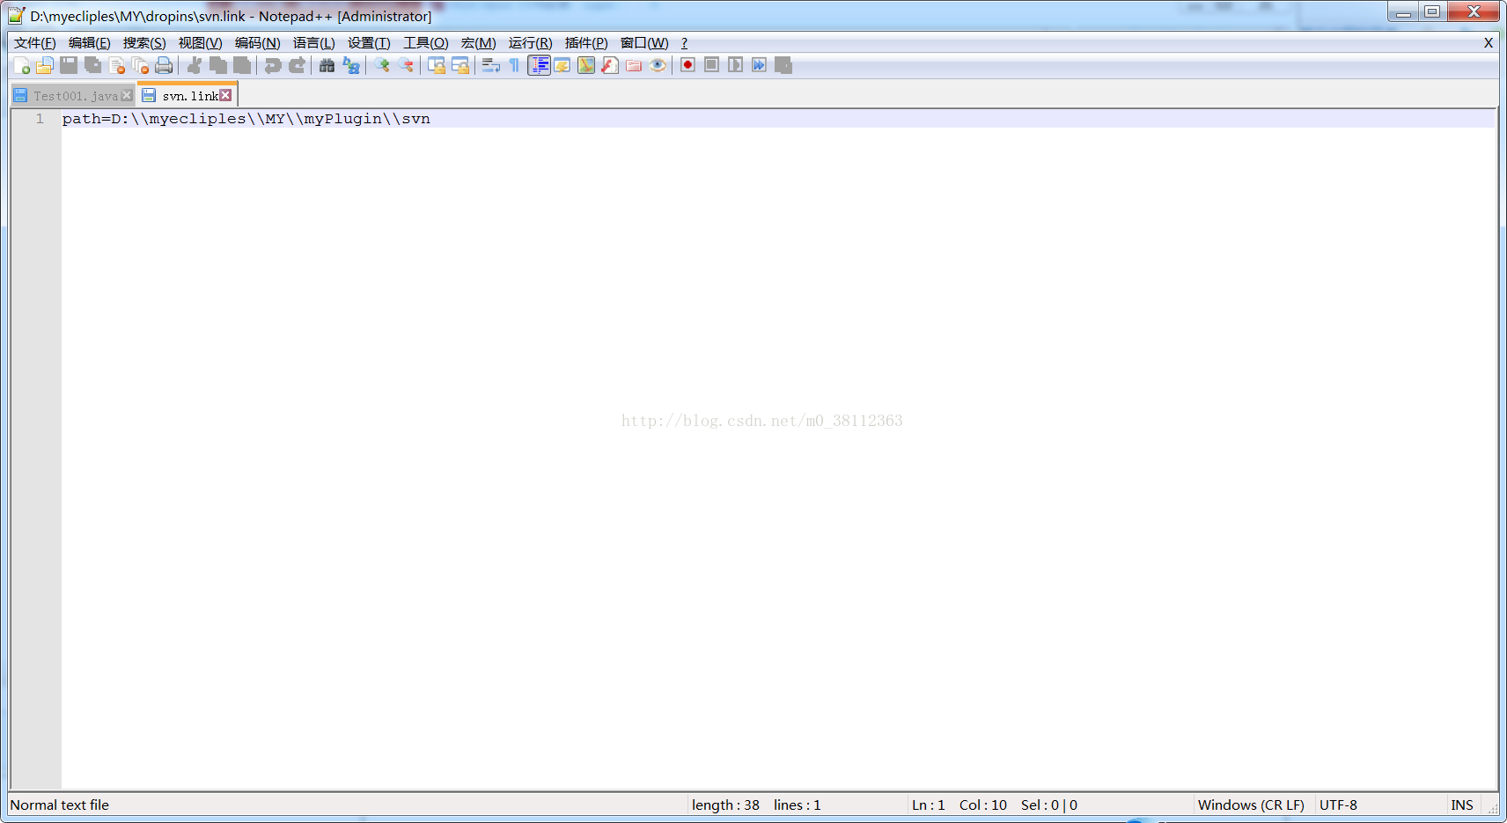Click the Open file toolbar icon
The width and height of the screenshot is (1507, 823).
click(45, 65)
